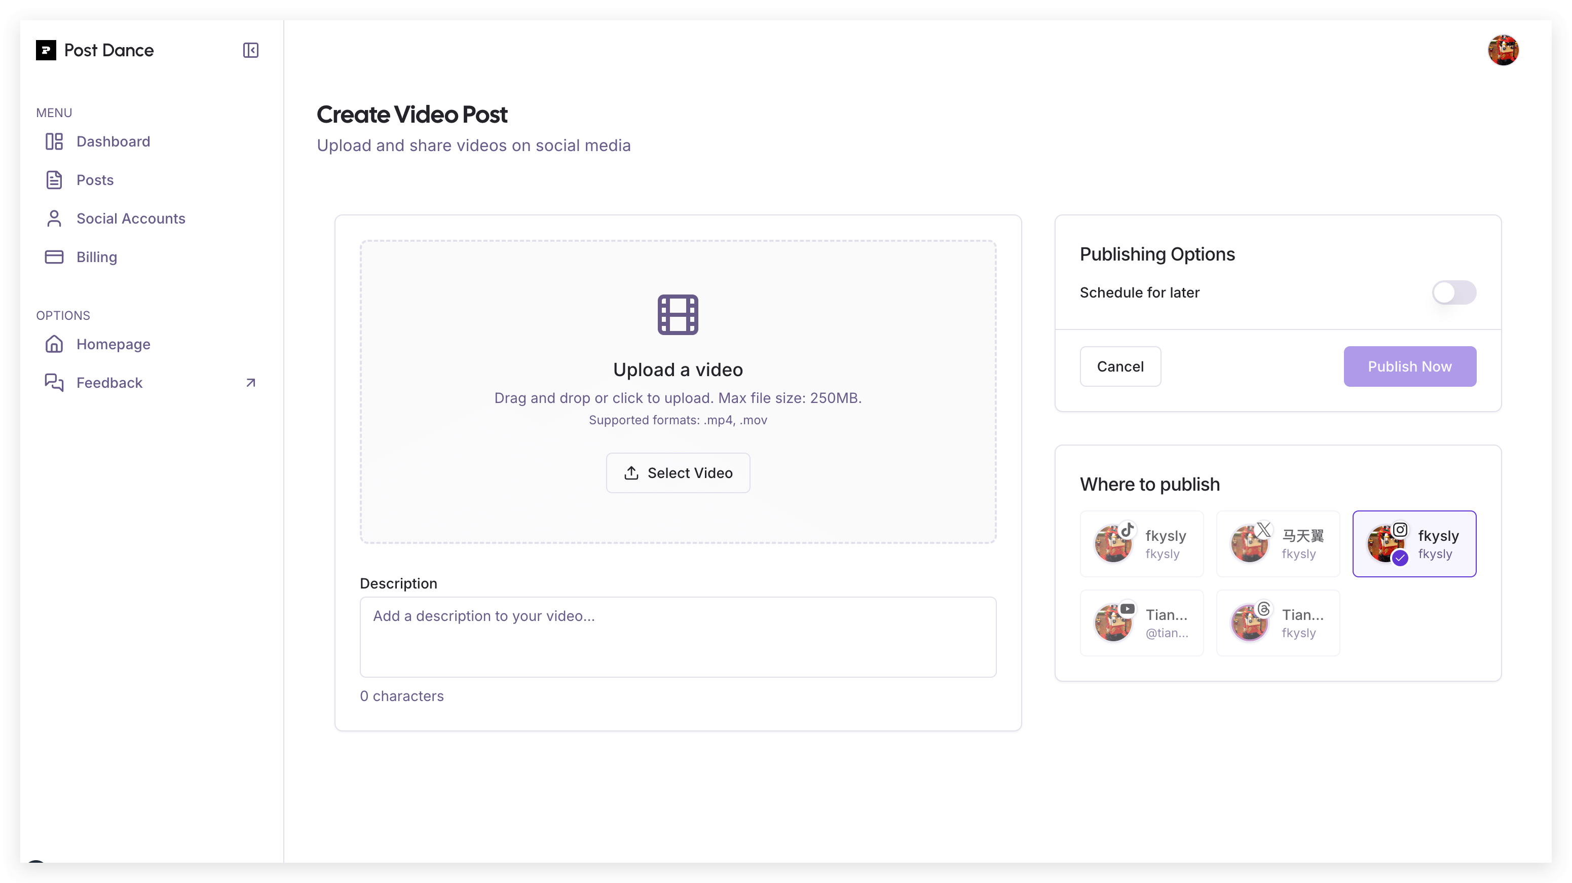Screen dimensions: 1572x883
Task: Click the film strip upload icon
Action: 678,315
